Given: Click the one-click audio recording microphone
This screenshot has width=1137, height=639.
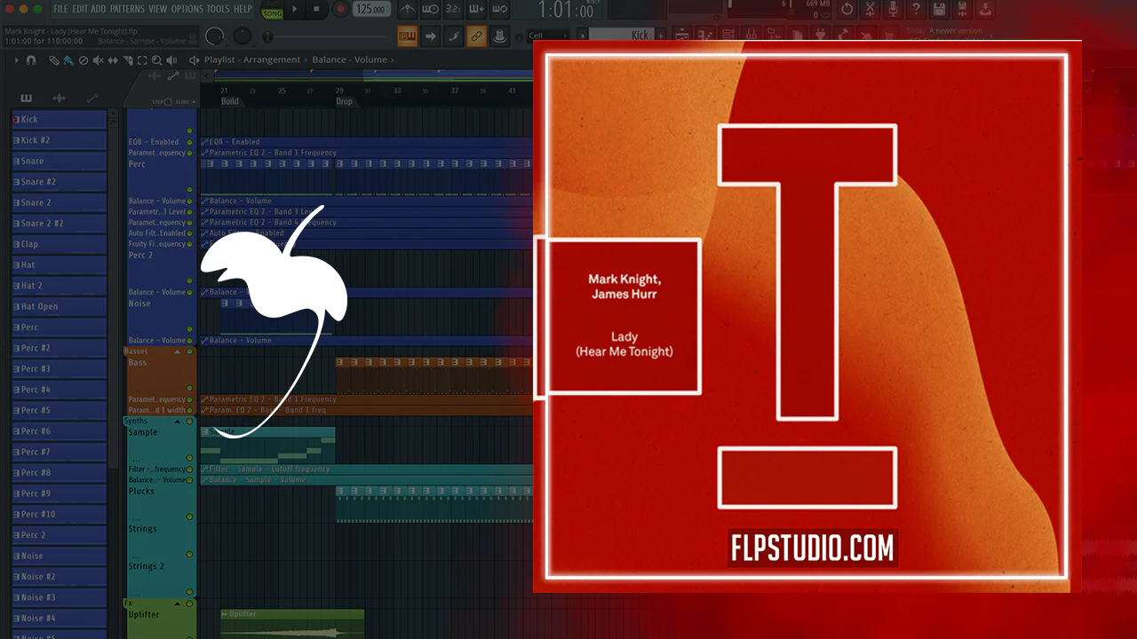Looking at the screenshot, I should 893,10.
